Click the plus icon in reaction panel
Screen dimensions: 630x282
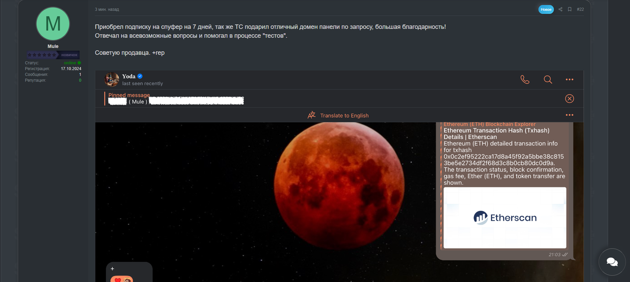click(x=113, y=269)
